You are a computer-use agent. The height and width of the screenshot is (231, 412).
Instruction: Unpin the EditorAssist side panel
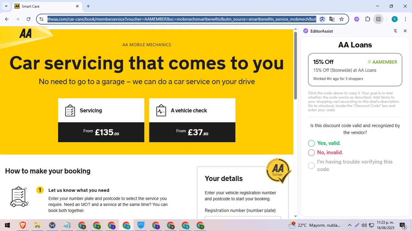pos(396,31)
